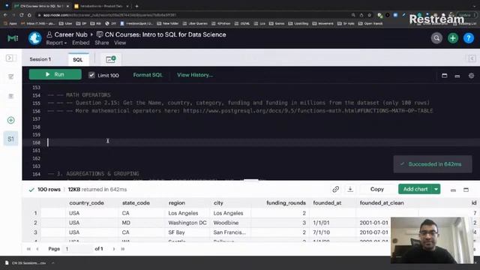The width and height of the screenshot is (480, 270).
Task: Click Add chart button
Action: 415,189
